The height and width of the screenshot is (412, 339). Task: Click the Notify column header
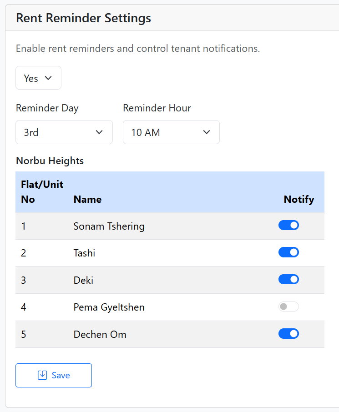coord(299,199)
